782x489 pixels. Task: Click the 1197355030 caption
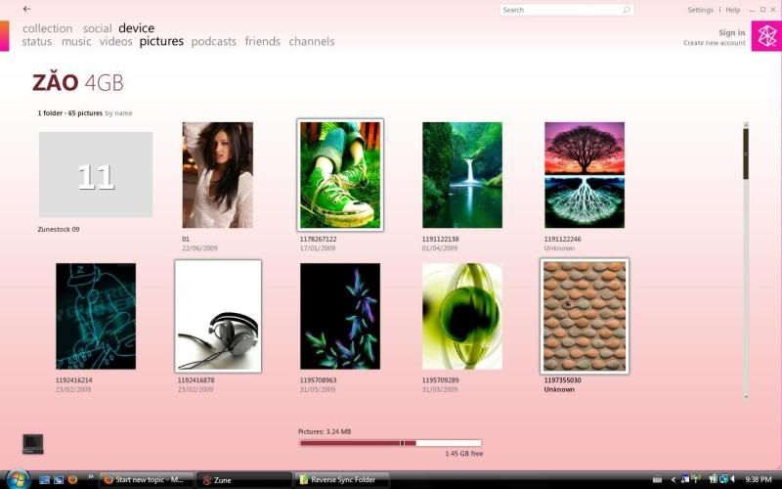563,380
